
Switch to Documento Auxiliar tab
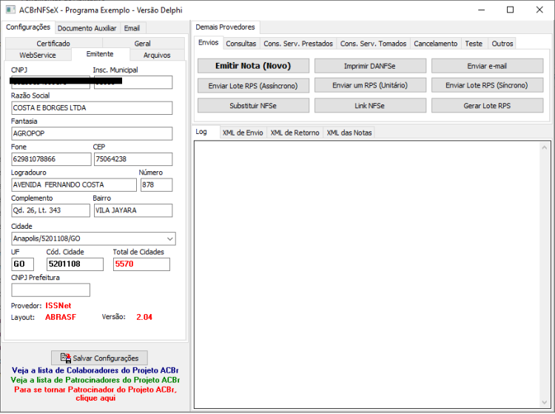pos(87,28)
